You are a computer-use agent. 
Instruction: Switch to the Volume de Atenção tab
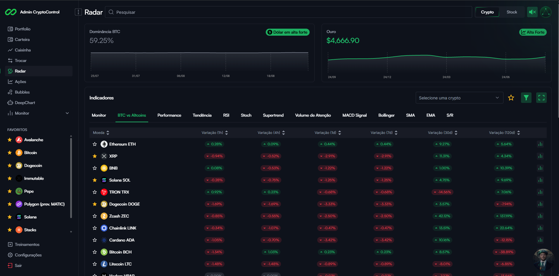coord(313,115)
